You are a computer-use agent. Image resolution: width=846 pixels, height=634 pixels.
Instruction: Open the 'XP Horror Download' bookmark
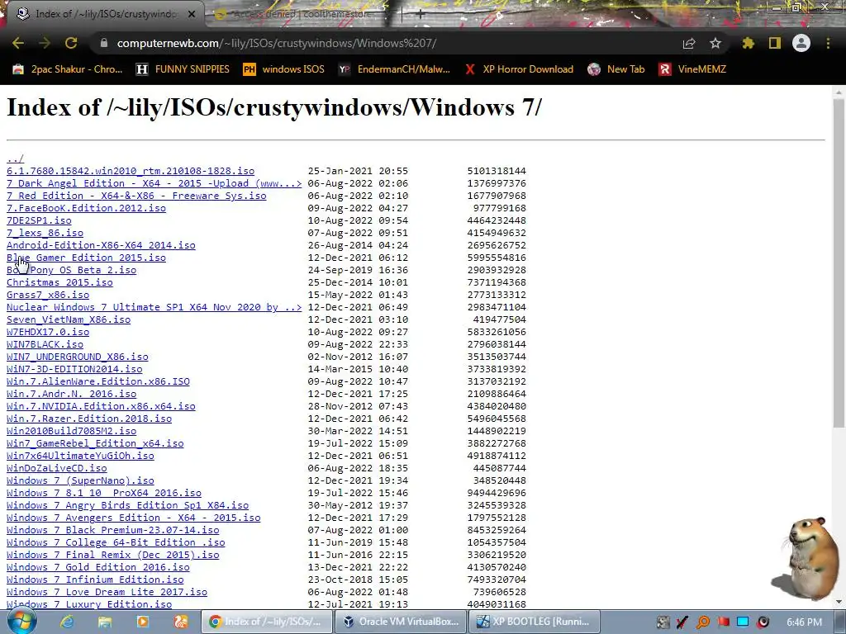(x=519, y=69)
